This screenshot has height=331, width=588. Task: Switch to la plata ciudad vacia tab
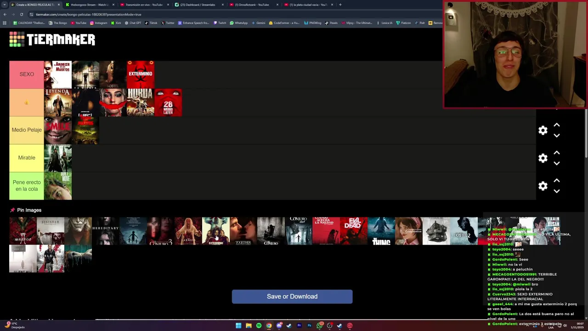coord(308,5)
